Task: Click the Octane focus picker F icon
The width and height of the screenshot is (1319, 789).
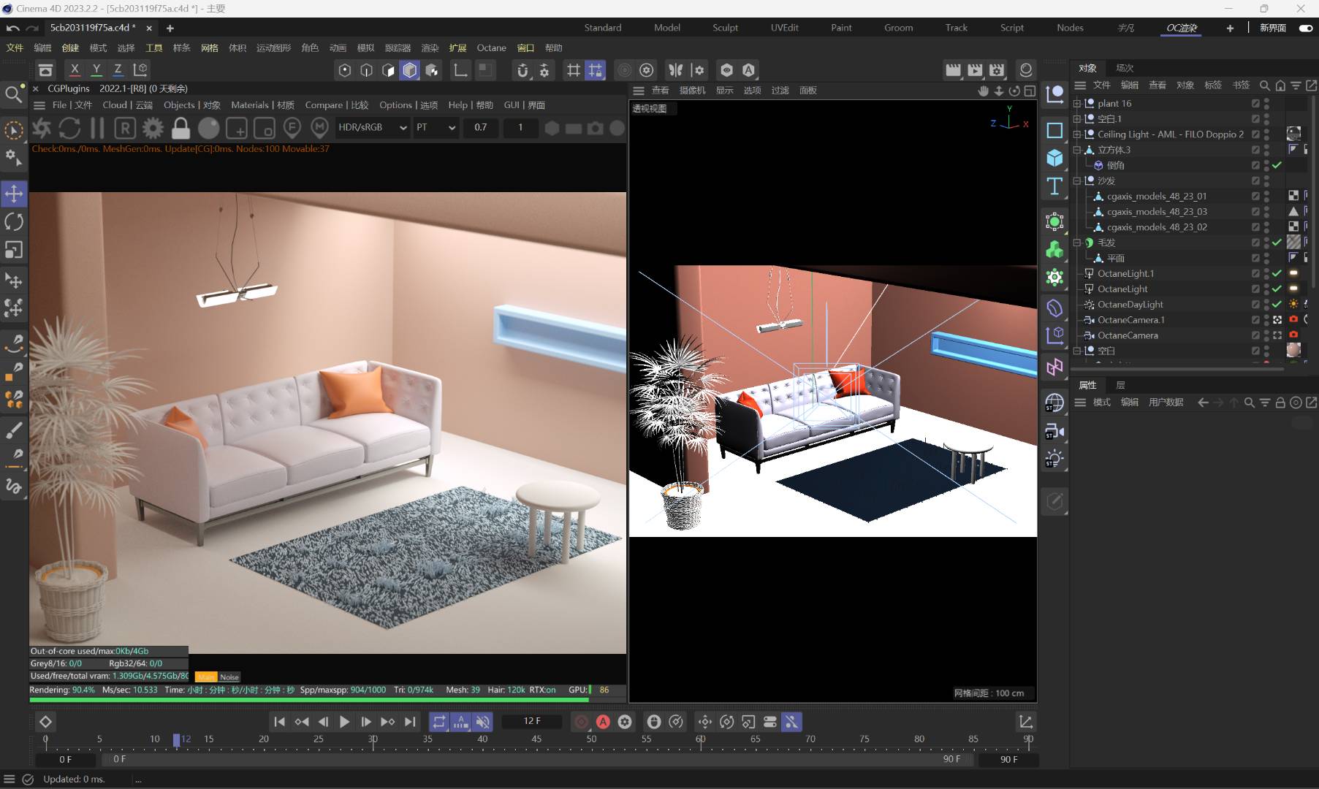Action: point(292,128)
